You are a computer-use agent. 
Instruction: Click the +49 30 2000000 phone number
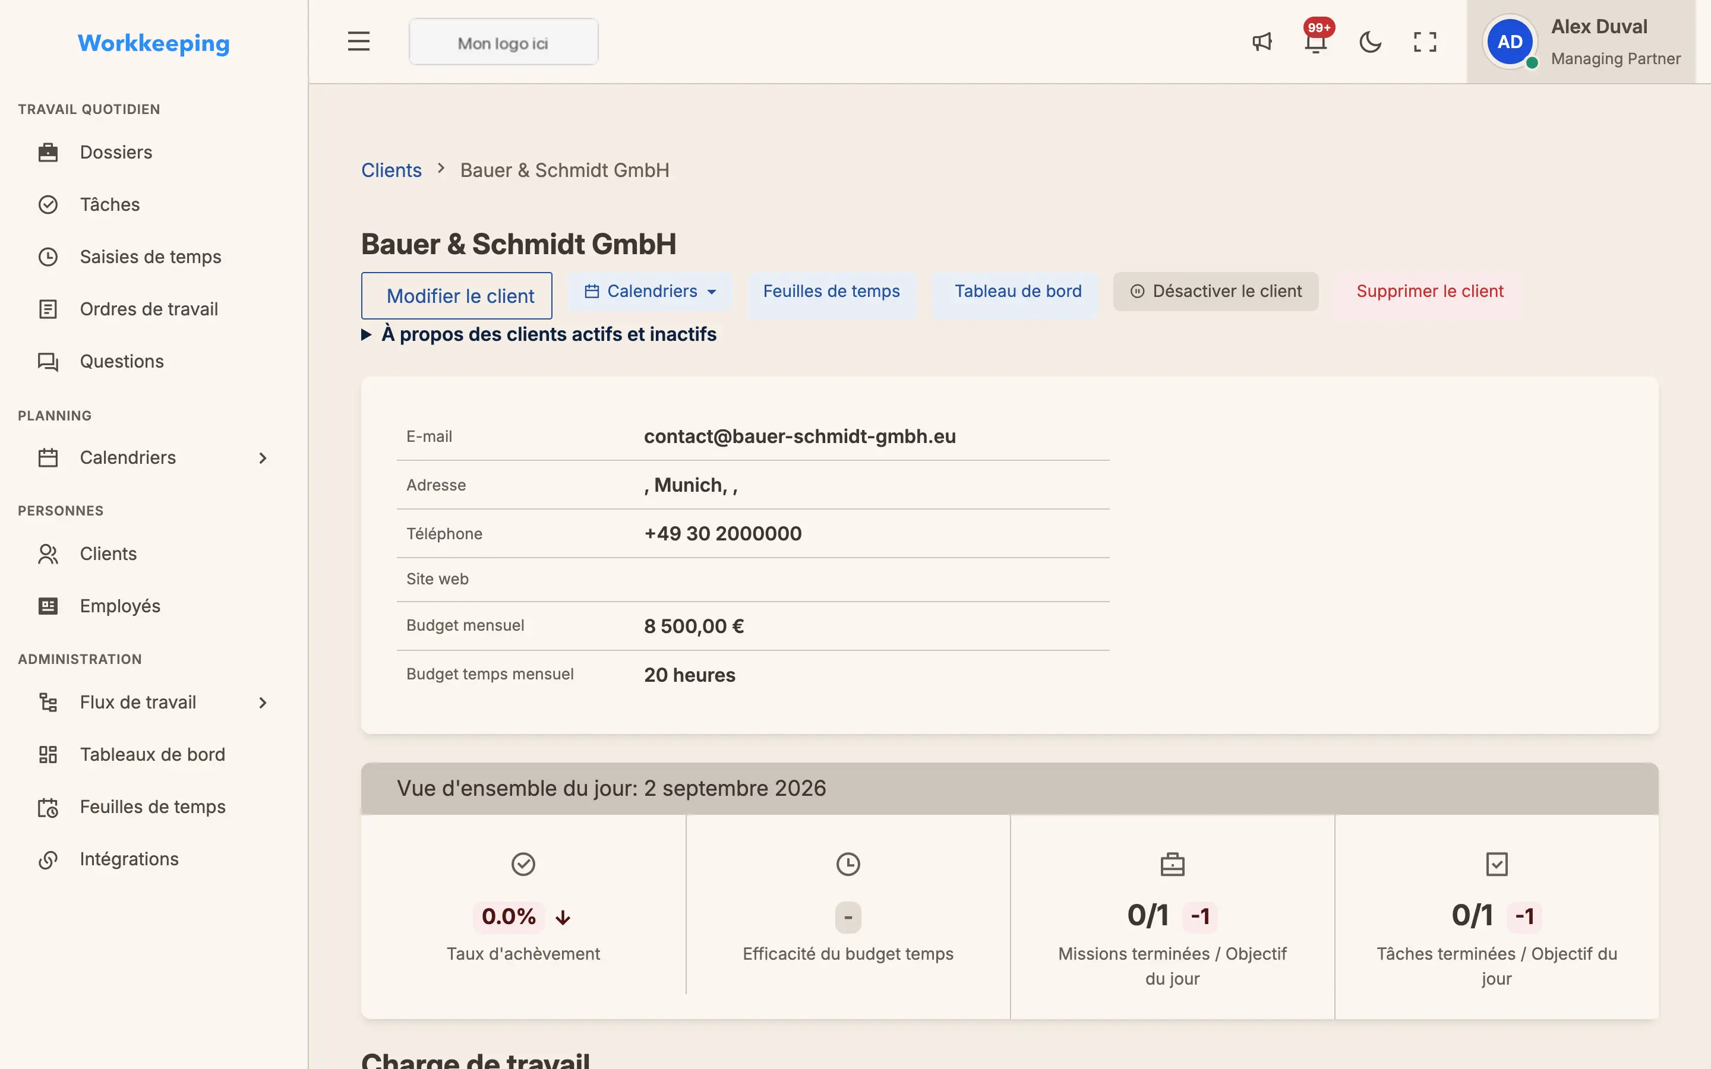(722, 534)
